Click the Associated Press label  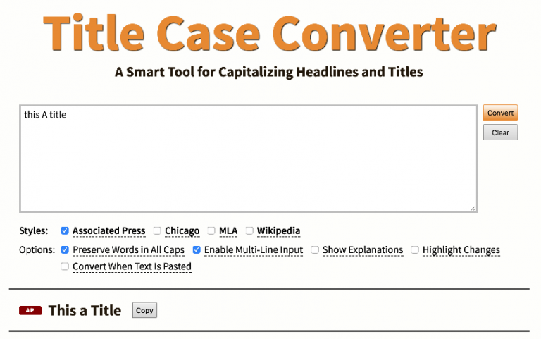click(109, 230)
